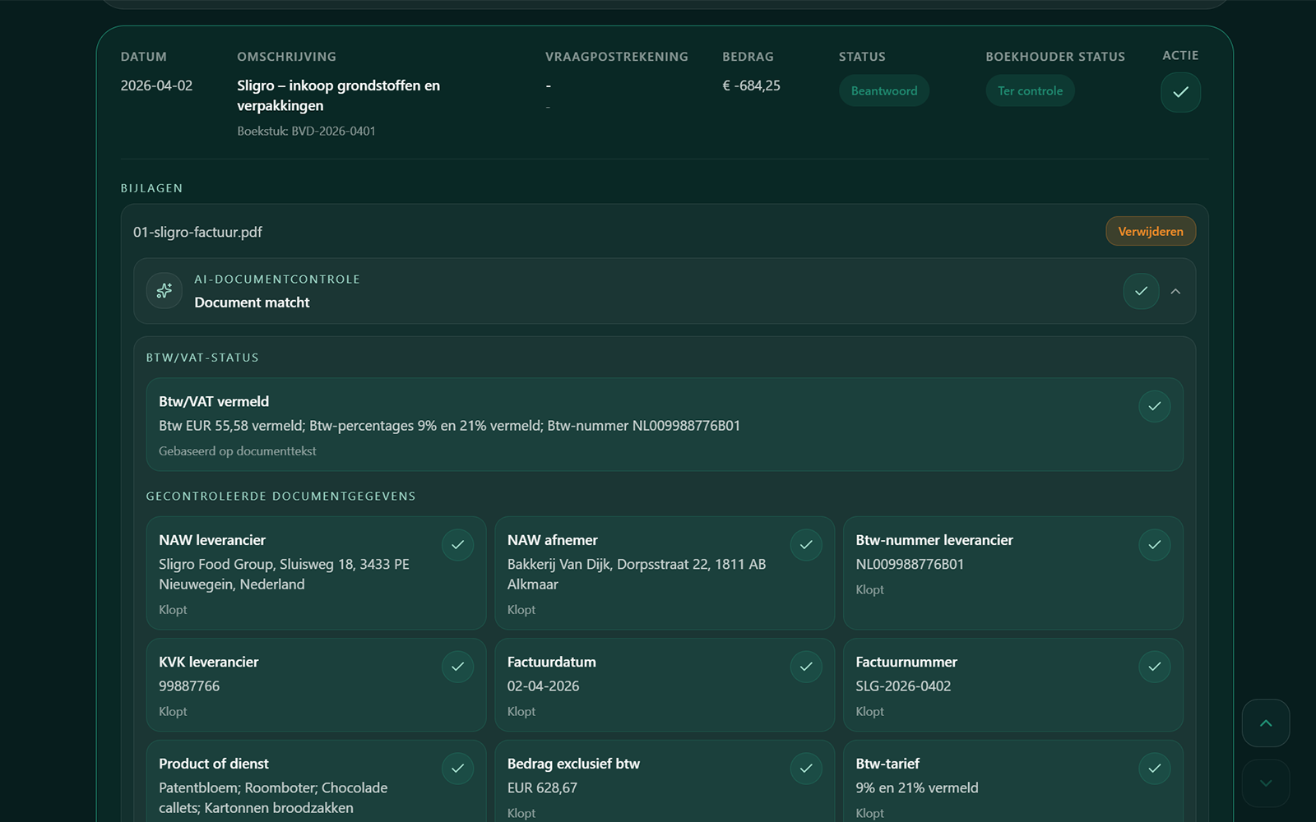The height and width of the screenshot is (822, 1316).
Task: Click the Ter controle status badge
Action: (x=1030, y=91)
